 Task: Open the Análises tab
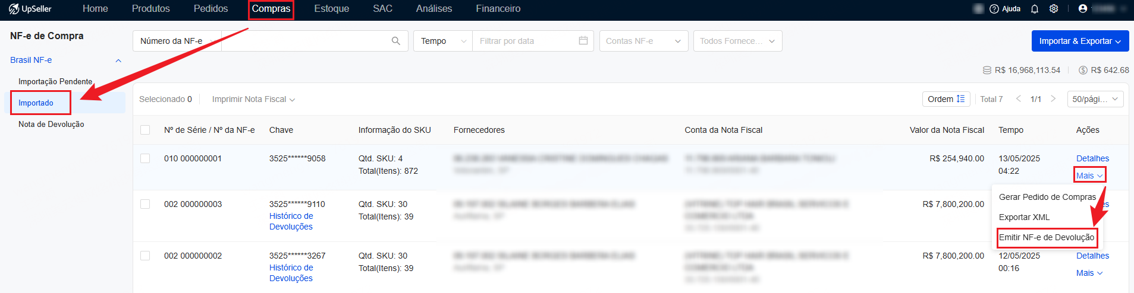[x=434, y=9]
